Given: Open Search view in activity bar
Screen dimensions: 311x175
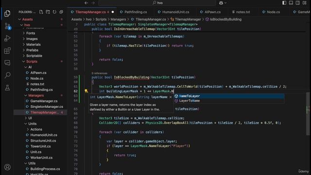Looking at the screenshot, I should coord(7,75).
